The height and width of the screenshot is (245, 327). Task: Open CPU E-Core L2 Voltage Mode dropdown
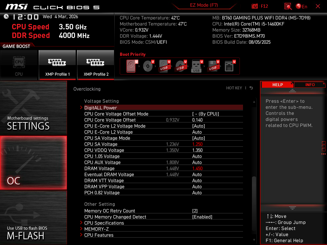(x=199, y=126)
